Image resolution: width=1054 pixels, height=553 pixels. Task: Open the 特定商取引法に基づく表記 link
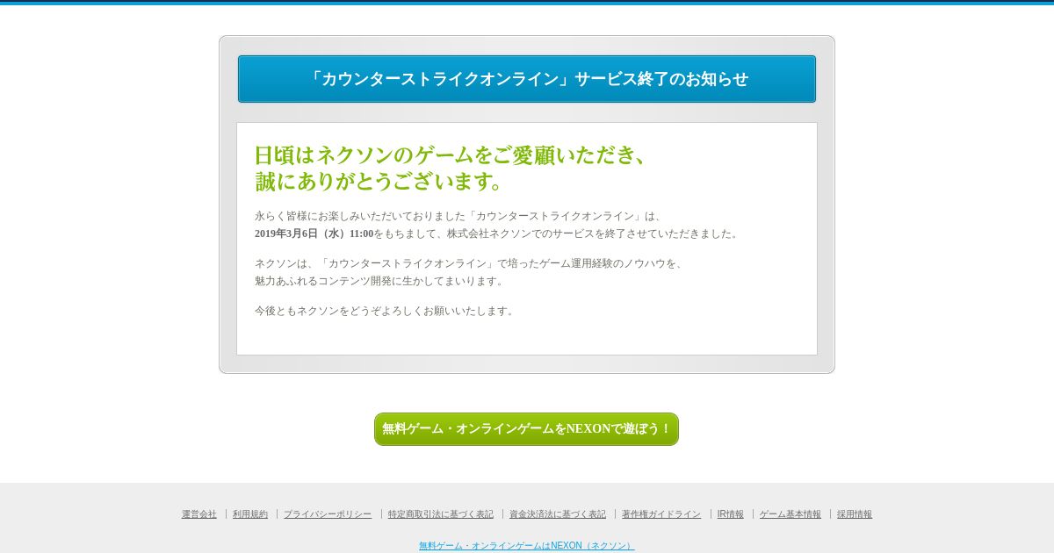(441, 514)
